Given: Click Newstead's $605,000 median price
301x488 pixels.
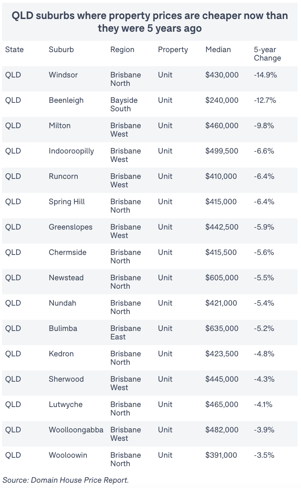Looking at the screenshot, I should coord(222,278).
